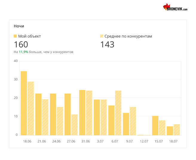Click the 3.07 x-axis date label
The image size is (196, 160).
pyautogui.click(x=100, y=142)
